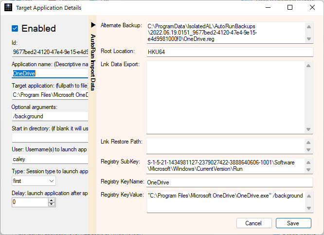Viewport: 324px width, 235px height.
Task: Click the AutoRun Import Data vertical tab
Action: (x=93, y=62)
